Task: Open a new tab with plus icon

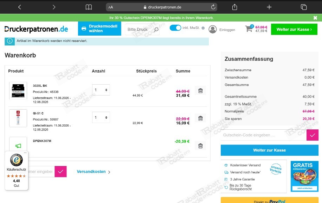Action: point(269,7)
